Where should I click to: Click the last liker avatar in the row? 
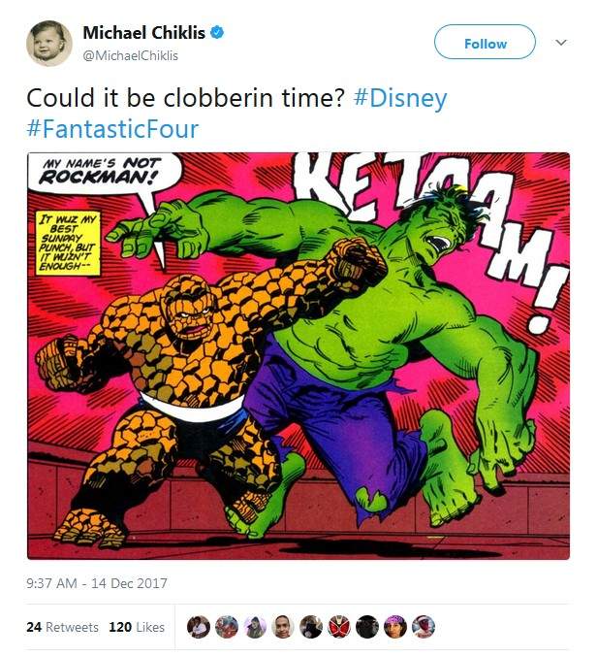coord(424,627)
